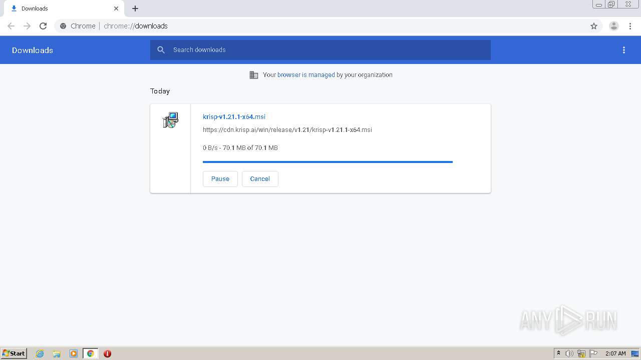Image resolution: width=641 pixels, height=360 pixels.
Task: Close the Downloads tab
Action: 116,8
